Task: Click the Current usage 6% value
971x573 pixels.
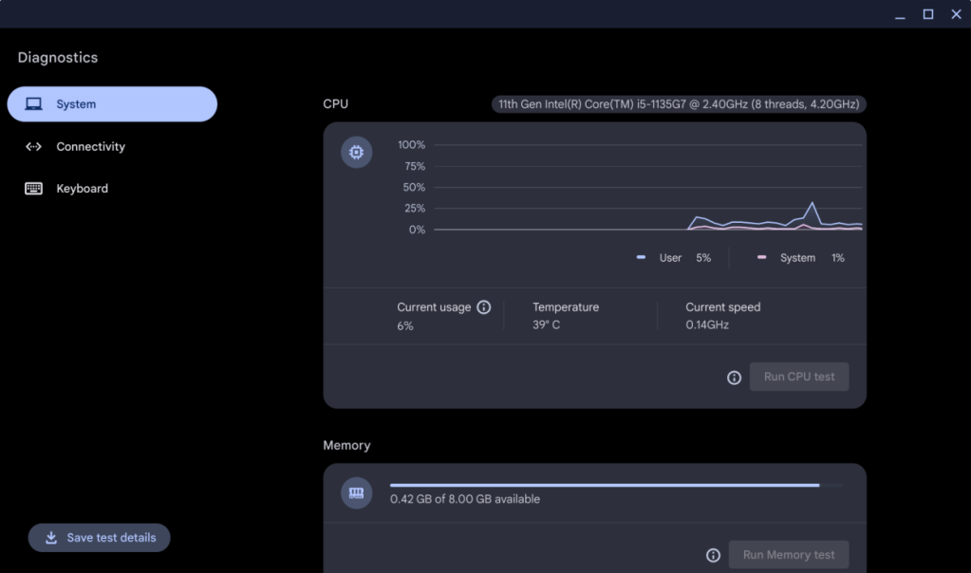Action: pyautogui.click(x=405, y=326)
